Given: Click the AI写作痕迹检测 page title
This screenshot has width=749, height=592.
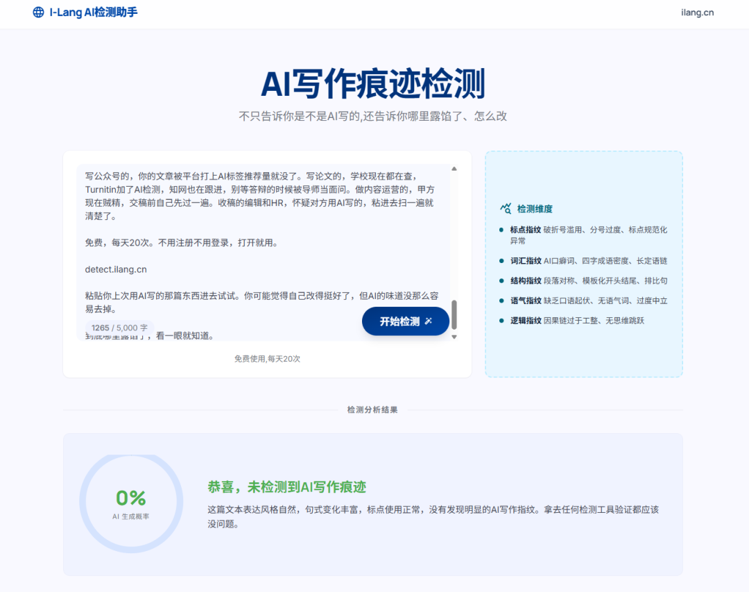Looking at the screenshot, I should pyautogui.click(x=374, y=83).
